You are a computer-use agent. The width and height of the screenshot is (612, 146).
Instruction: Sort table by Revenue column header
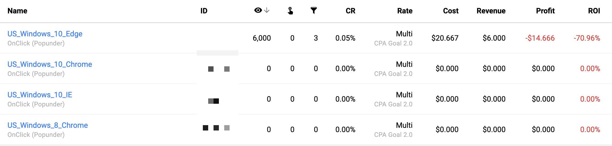tap(491, 11)
